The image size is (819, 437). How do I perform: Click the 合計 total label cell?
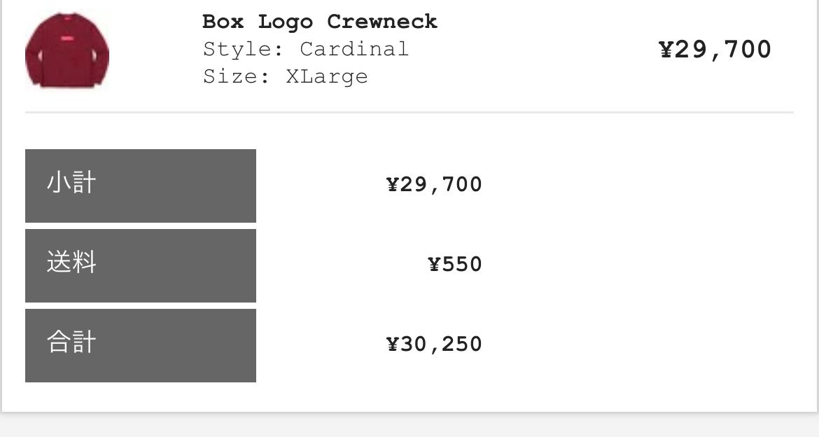[141, 345]
